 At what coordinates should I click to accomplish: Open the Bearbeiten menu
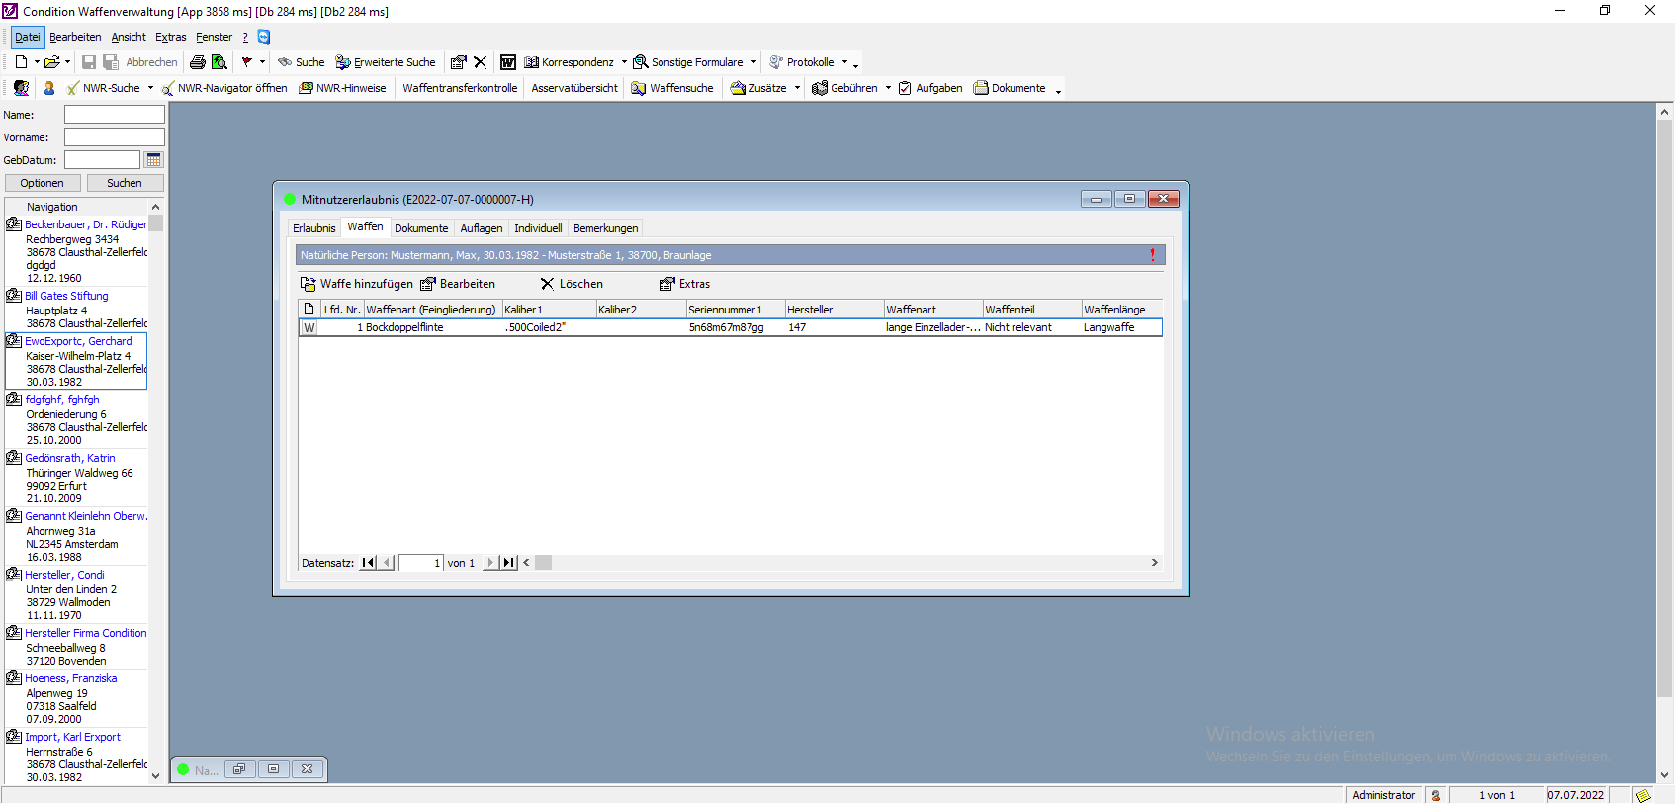click(75, 37)
